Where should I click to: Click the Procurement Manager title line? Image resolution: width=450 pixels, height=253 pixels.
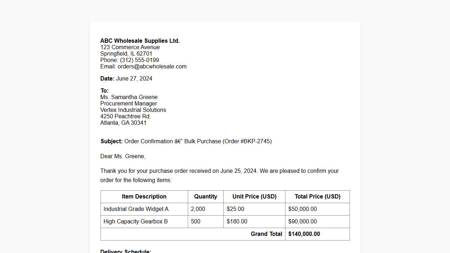click(x=129, y=104)
